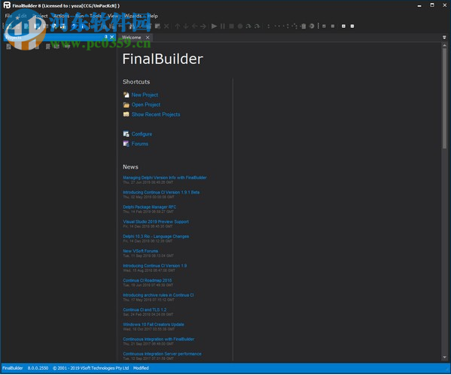
Task: Click the Open Project shortcut link
Action: 146,105
